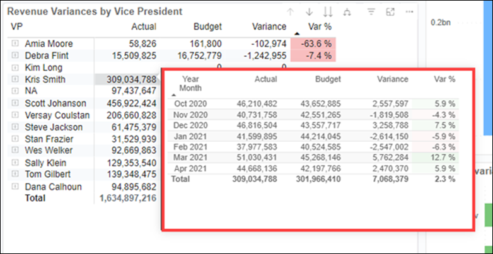Viewport: 493px width, 254px height.
Task: Click the Year Month header in tooltip
Action: pos(191,84)
